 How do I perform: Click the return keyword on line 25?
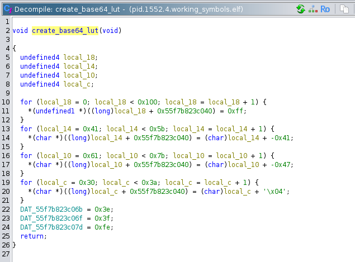pos(32,236)
